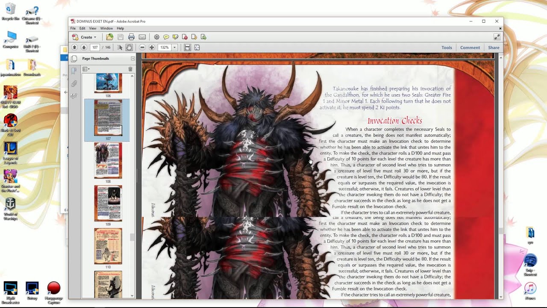Open World of Warships desktop shortcut

pos(11,209)
